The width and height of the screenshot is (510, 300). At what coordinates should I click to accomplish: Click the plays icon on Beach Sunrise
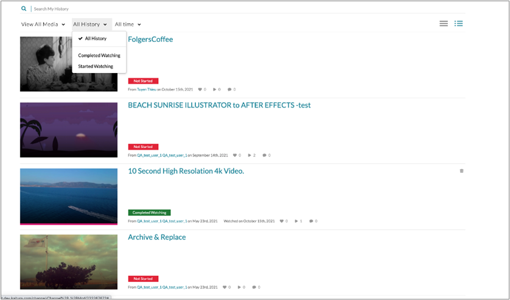250,156
